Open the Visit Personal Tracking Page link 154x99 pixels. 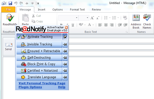(x=42, y=83)
